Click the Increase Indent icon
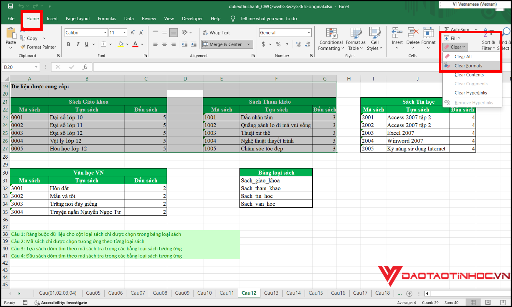Viewport: 512px width, 307px height. [194, 44]
